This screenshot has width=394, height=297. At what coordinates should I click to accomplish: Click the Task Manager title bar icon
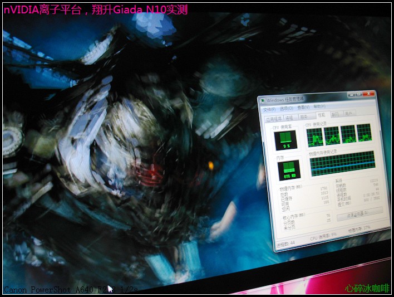click(x=263, y=100)
